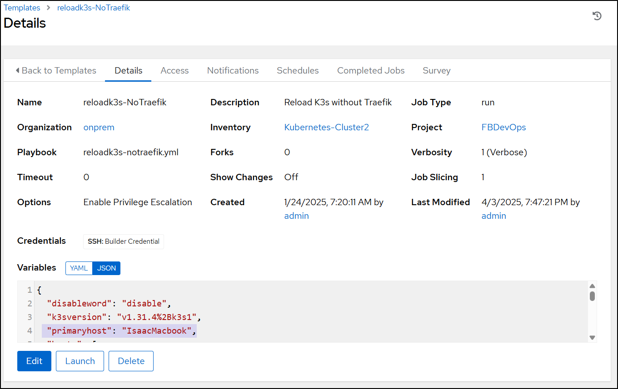Click the scroll down arrow of the variables editor
The width and height of the screenshot is (618, 389).
click(x=592, y=337)
